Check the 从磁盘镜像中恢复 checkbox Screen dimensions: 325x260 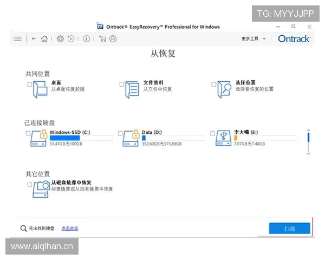tap(29, 184)
